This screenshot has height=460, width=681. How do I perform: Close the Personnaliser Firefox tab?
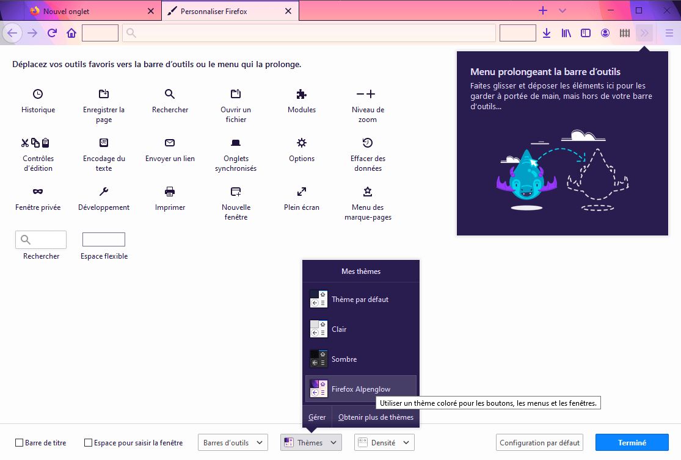288,11
